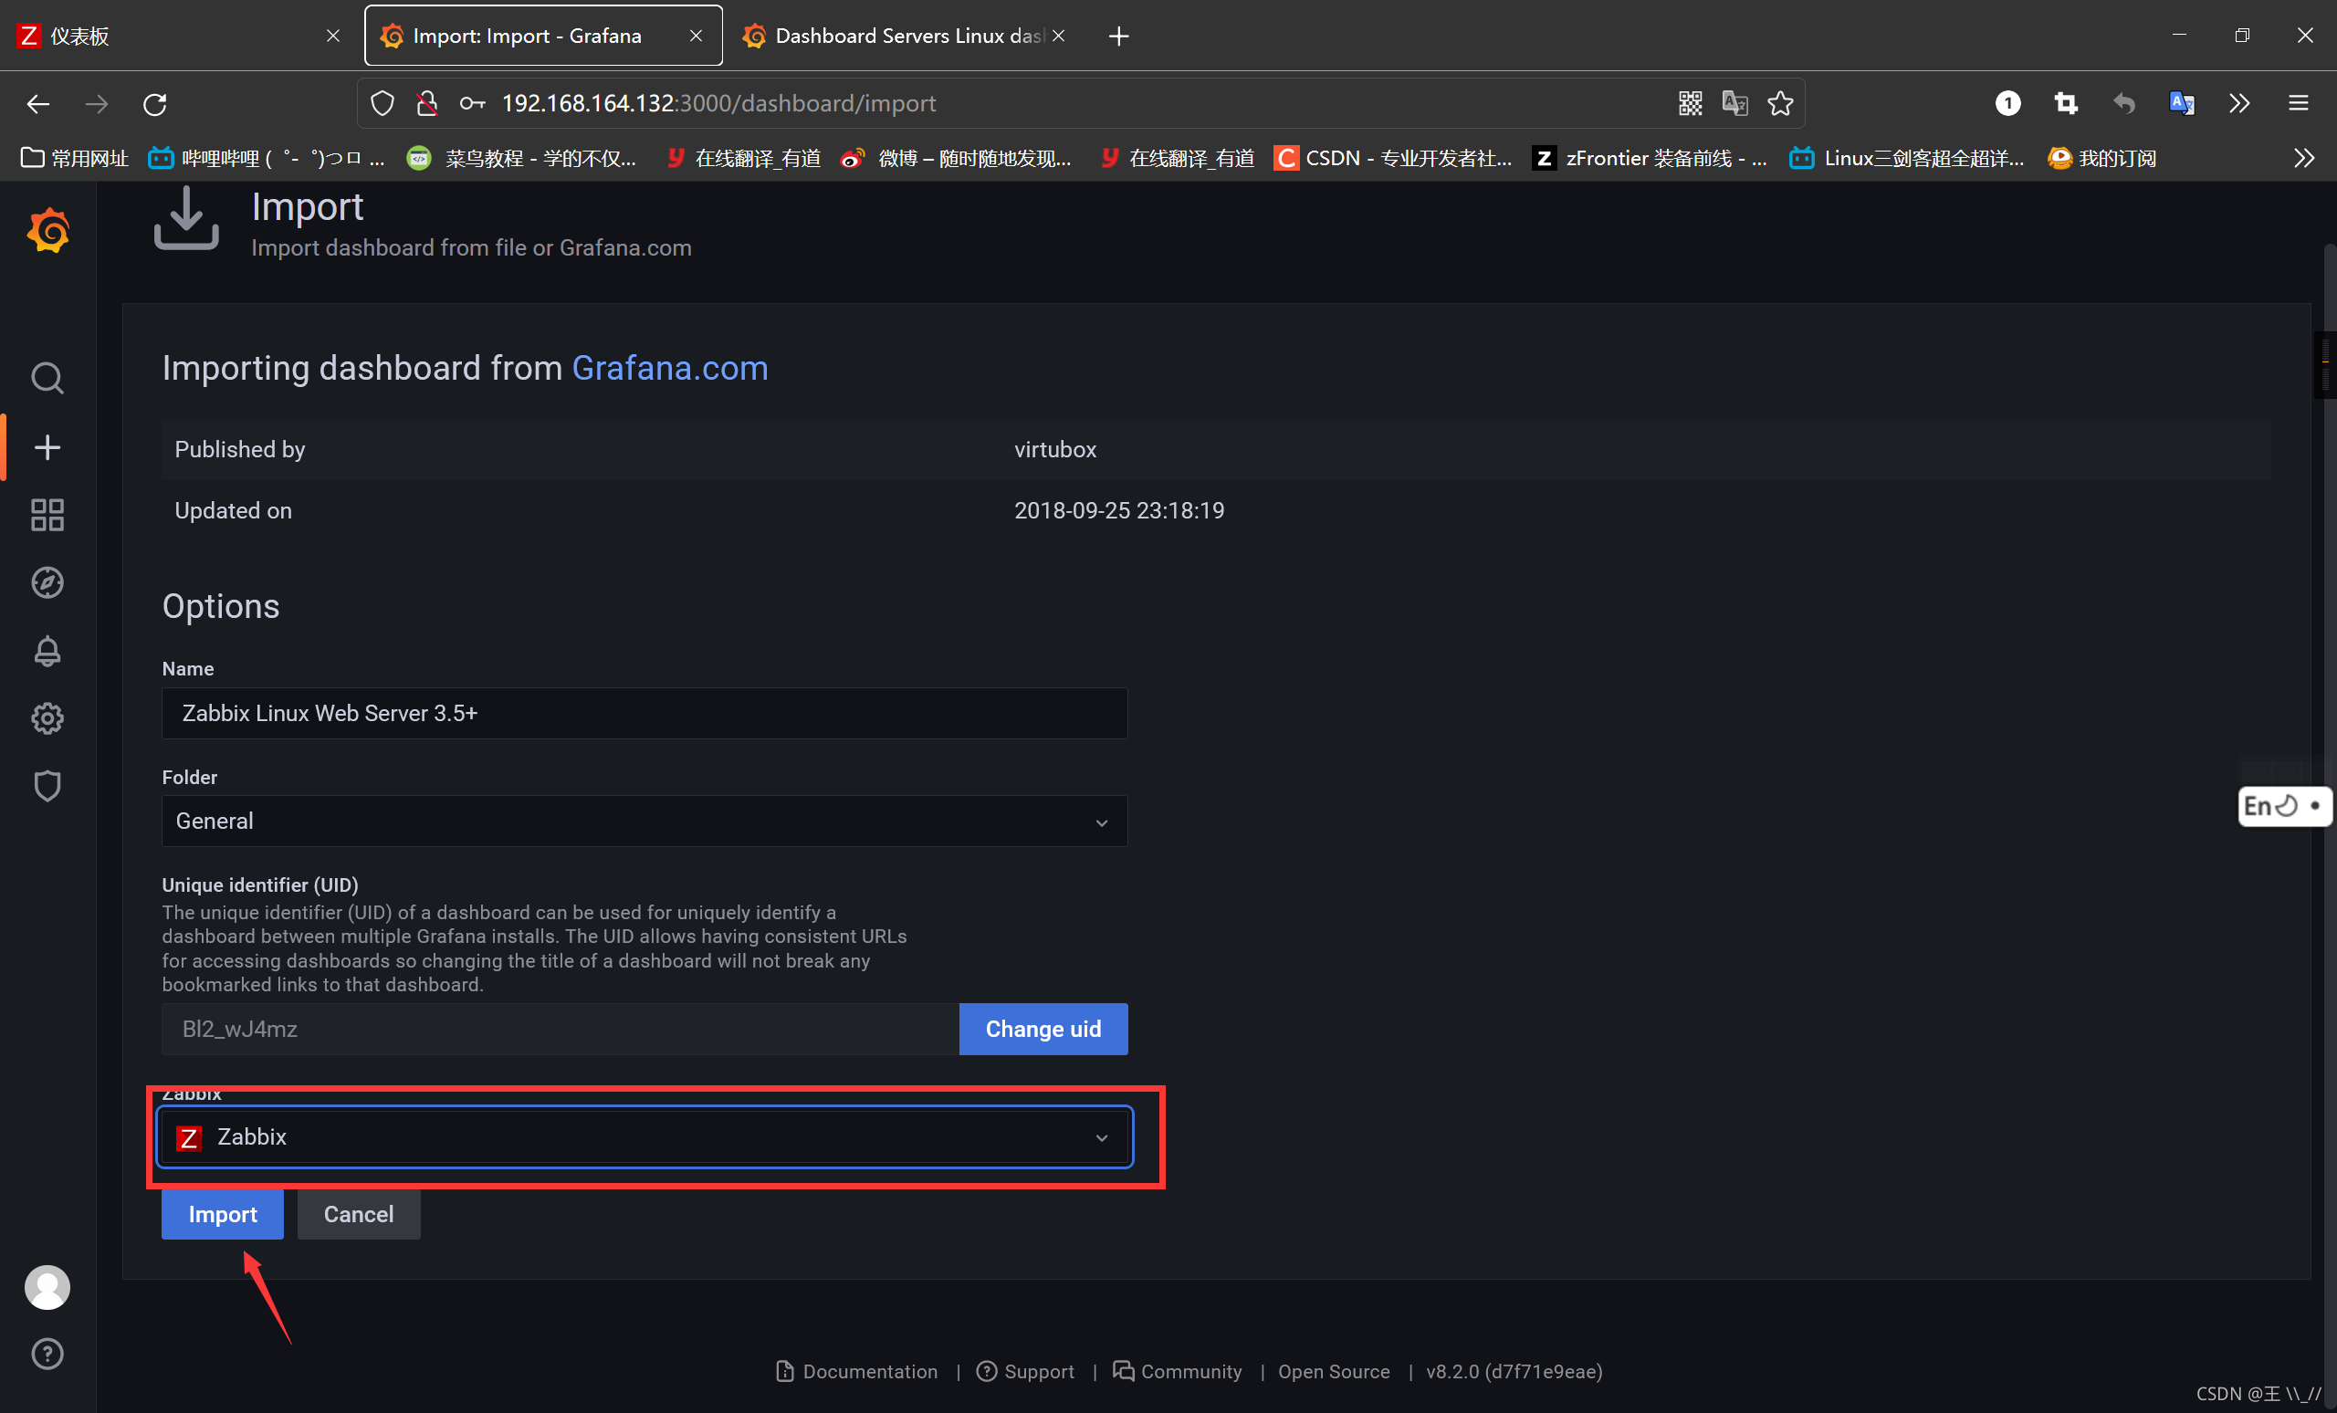Open the 微博 bookmark

tap(956, 159)
